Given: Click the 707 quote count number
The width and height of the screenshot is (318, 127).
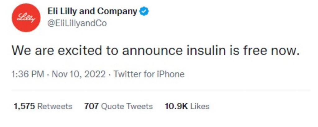Looking at the screenshot, I should (x=92, y=106).
